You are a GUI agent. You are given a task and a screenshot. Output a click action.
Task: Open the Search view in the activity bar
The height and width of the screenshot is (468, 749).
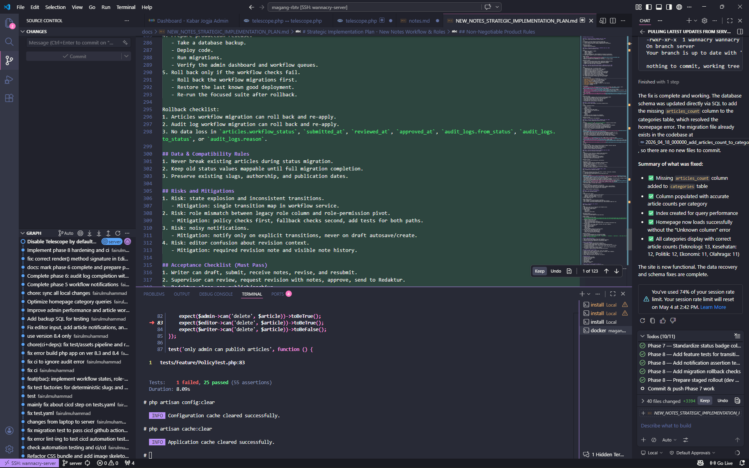(x=9, y=42)
